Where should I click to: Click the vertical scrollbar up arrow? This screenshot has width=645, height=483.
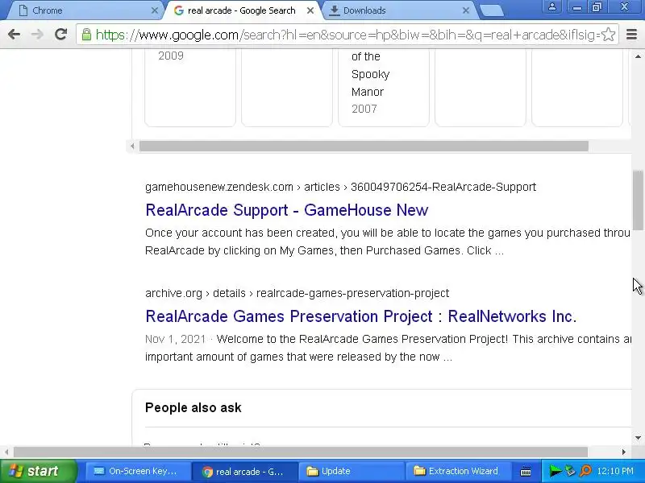[x=638, y=56]
